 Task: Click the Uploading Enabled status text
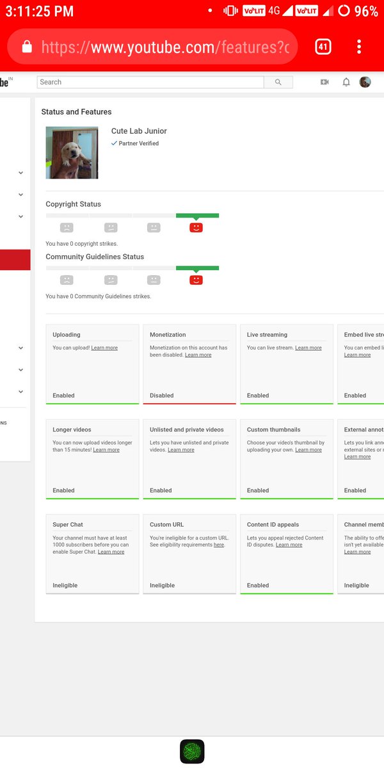pyautogui.click(x=63, y=396)
